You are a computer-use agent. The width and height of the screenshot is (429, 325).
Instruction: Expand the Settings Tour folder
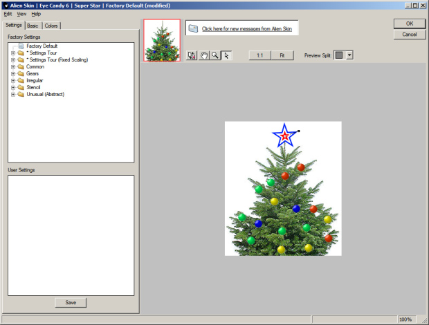(13, 53)
